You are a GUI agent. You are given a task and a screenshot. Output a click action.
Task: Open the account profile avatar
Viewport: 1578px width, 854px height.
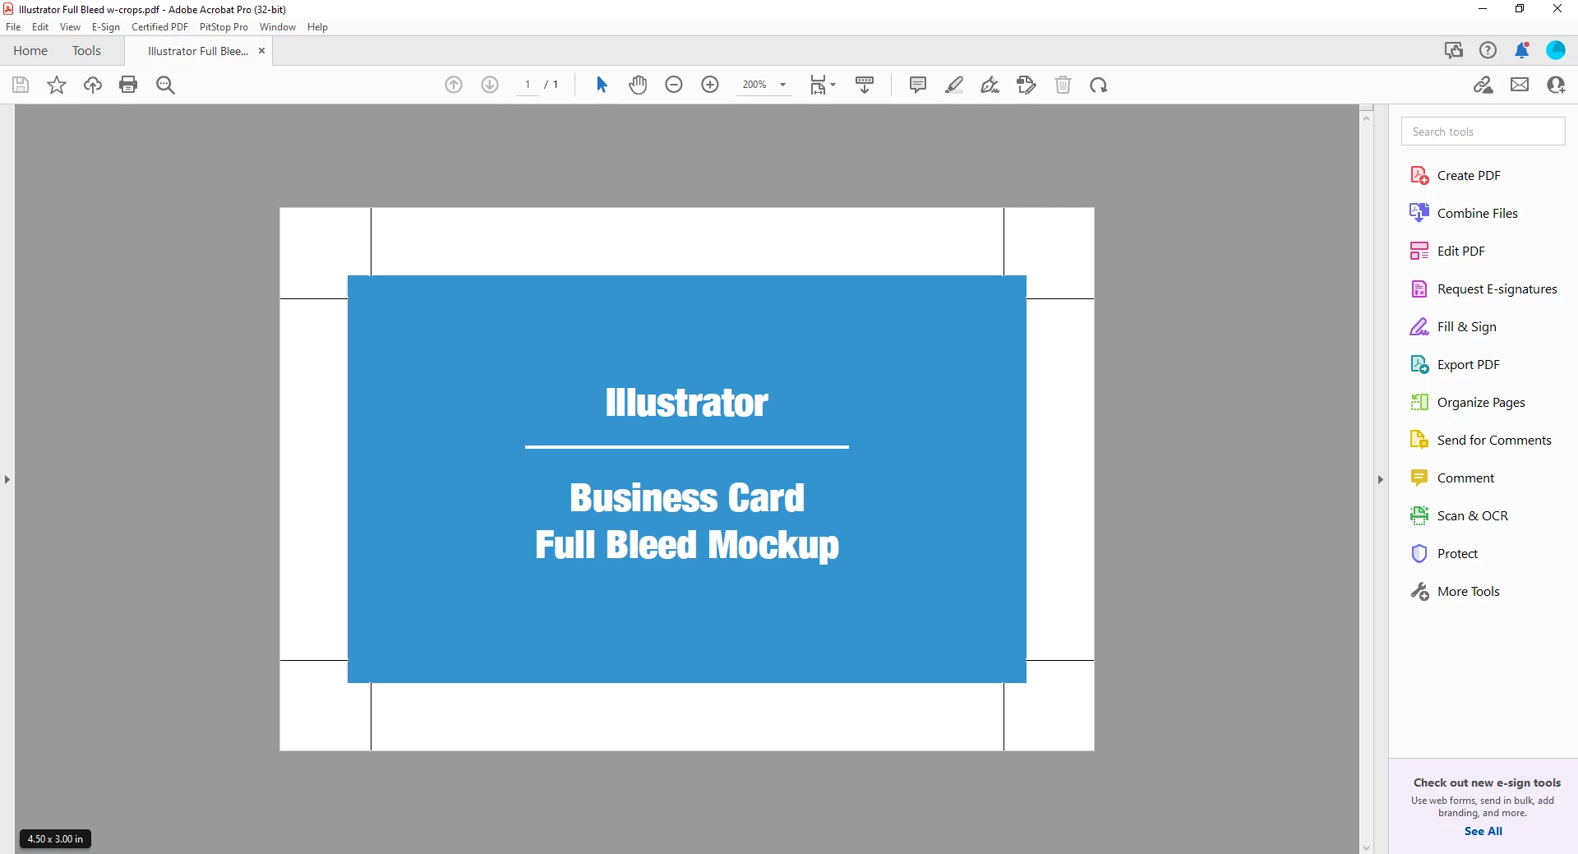point(1556,50)
